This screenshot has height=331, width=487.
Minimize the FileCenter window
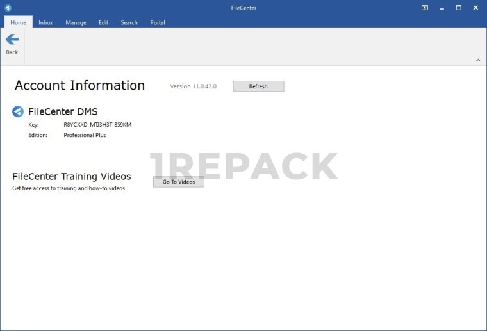(x=442, y=8)
